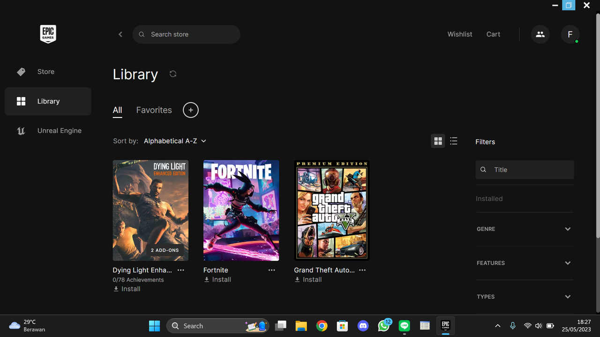Open the Cart link
Image resolution: width=600 pixels, height=337 pixels.
coord(493,34)
